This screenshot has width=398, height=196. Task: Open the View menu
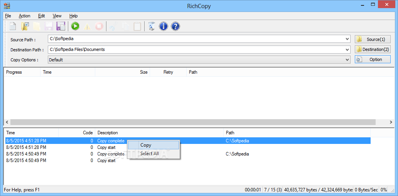[x=57, y=16]
